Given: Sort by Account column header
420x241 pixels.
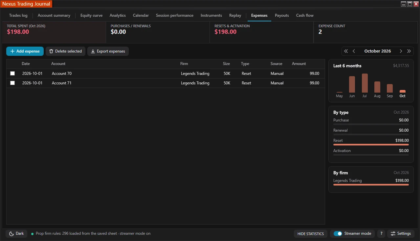Looking at the screenshot, I should point(58,64).
